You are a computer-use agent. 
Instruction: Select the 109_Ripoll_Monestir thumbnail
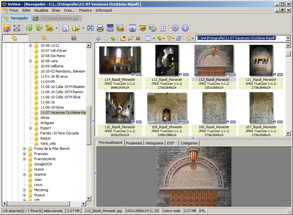[x=168, y=108]
